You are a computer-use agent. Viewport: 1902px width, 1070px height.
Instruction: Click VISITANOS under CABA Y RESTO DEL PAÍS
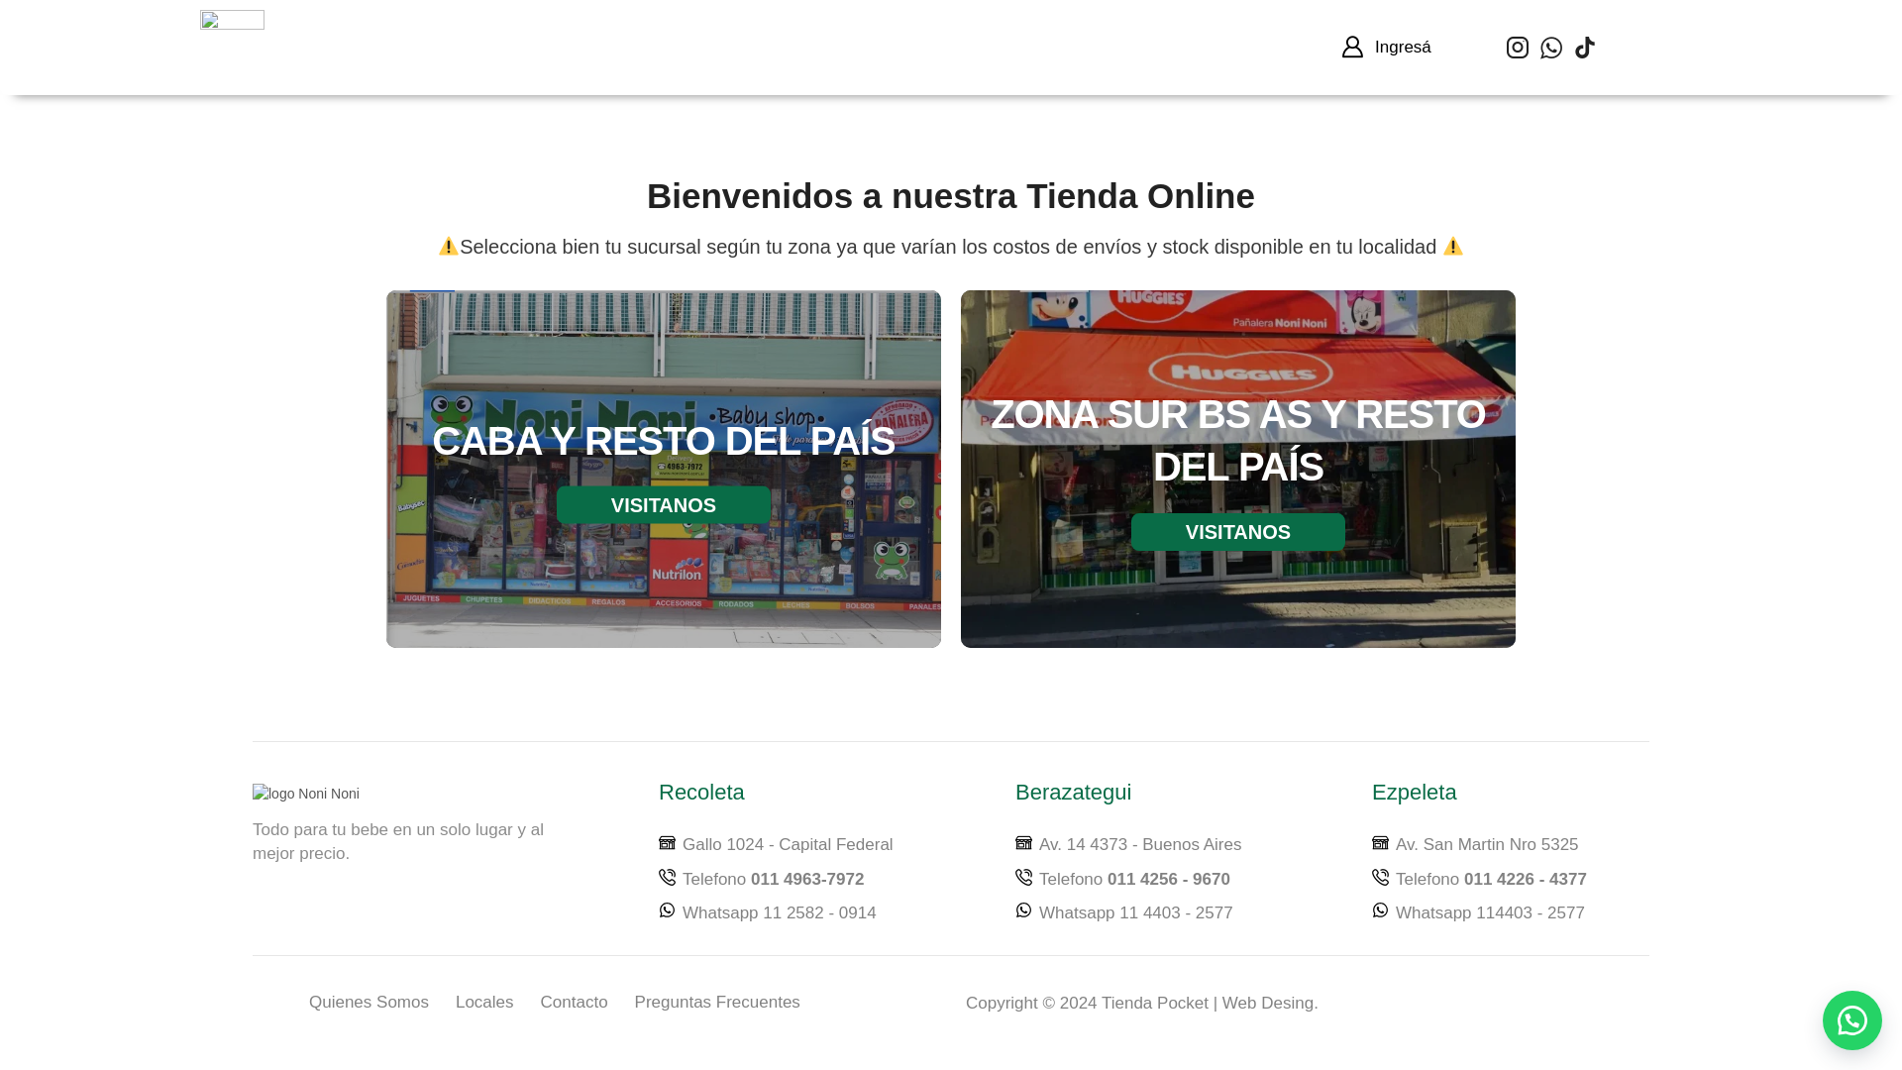point(664,505)
